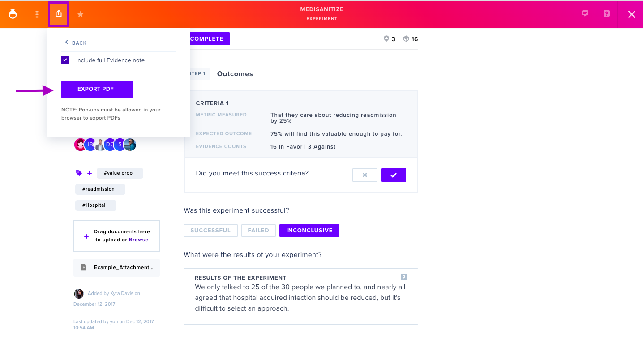
Task: Mark success criteria as met checkmark
Action: coord(394,175)
